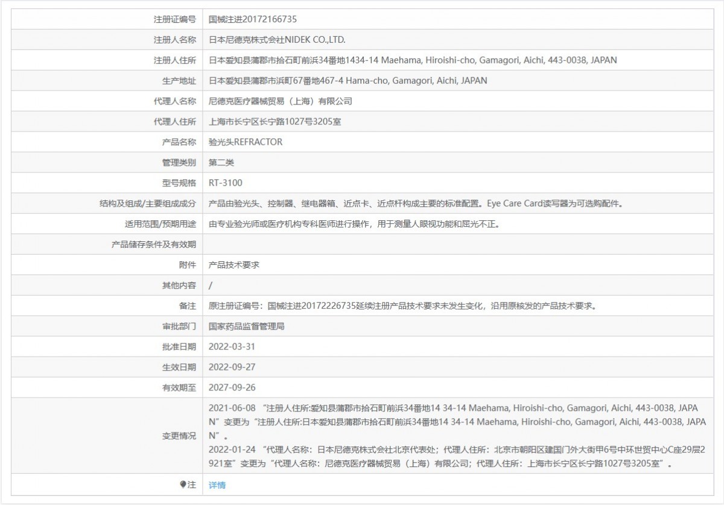Select the model value RT-3100
724x505 pixels.
(x=226, y=183)
